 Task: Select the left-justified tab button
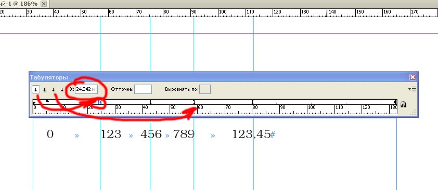(x=36, y=89)
